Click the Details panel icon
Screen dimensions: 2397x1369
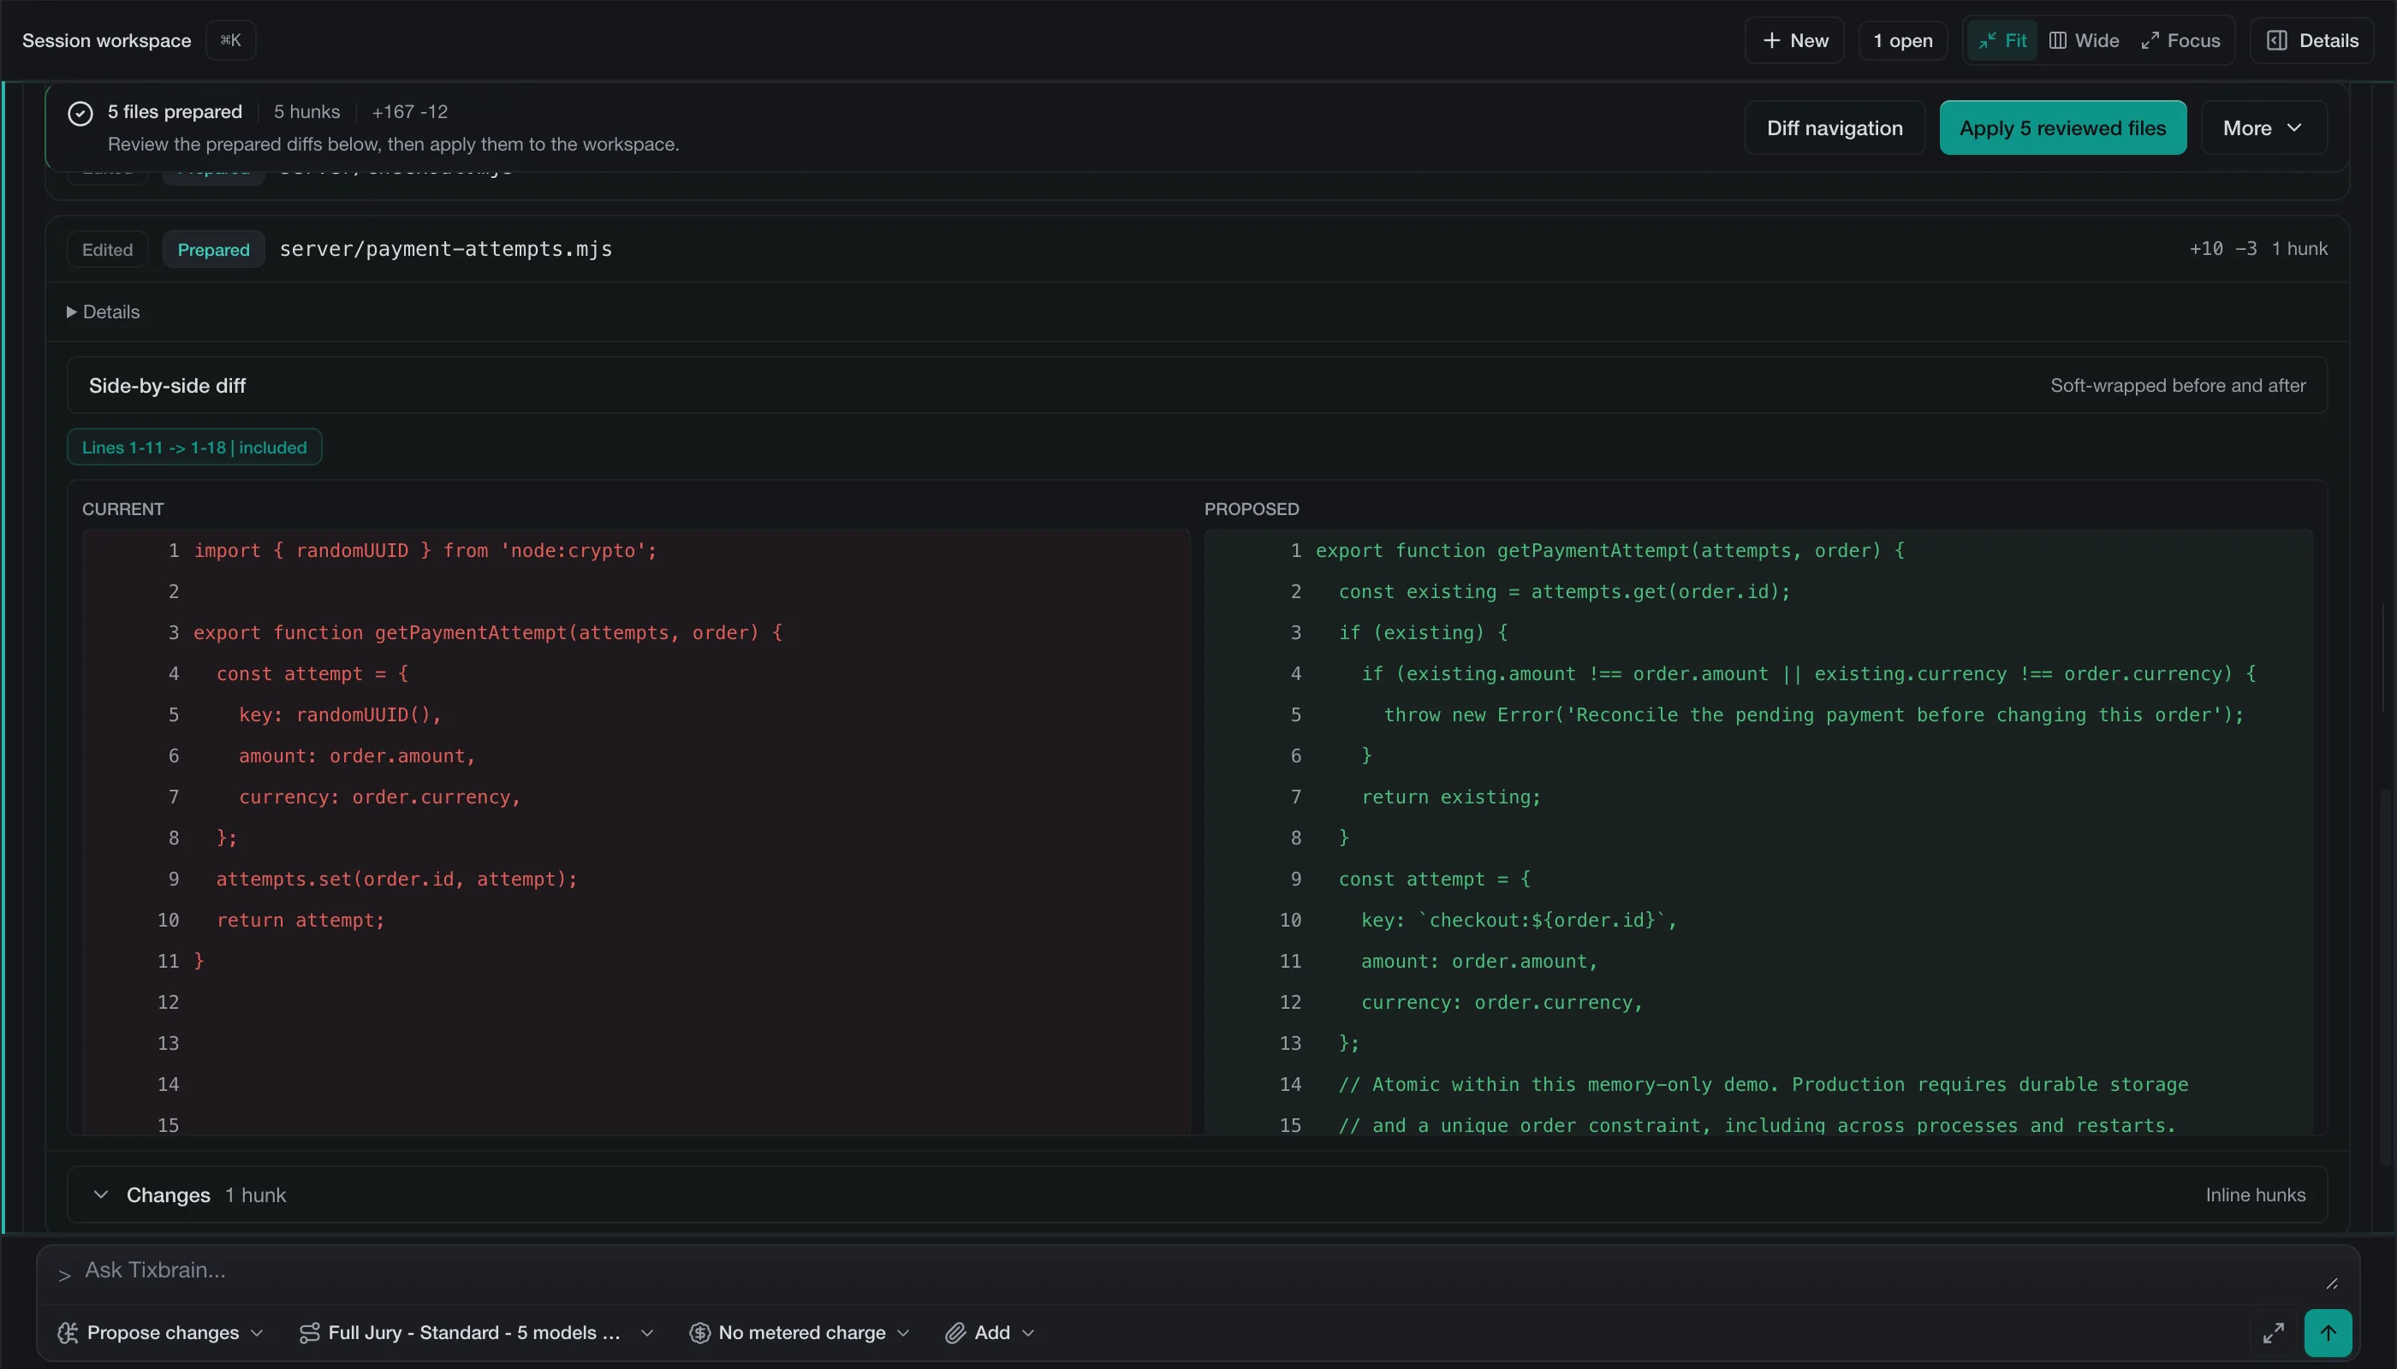pos(2276,40)
